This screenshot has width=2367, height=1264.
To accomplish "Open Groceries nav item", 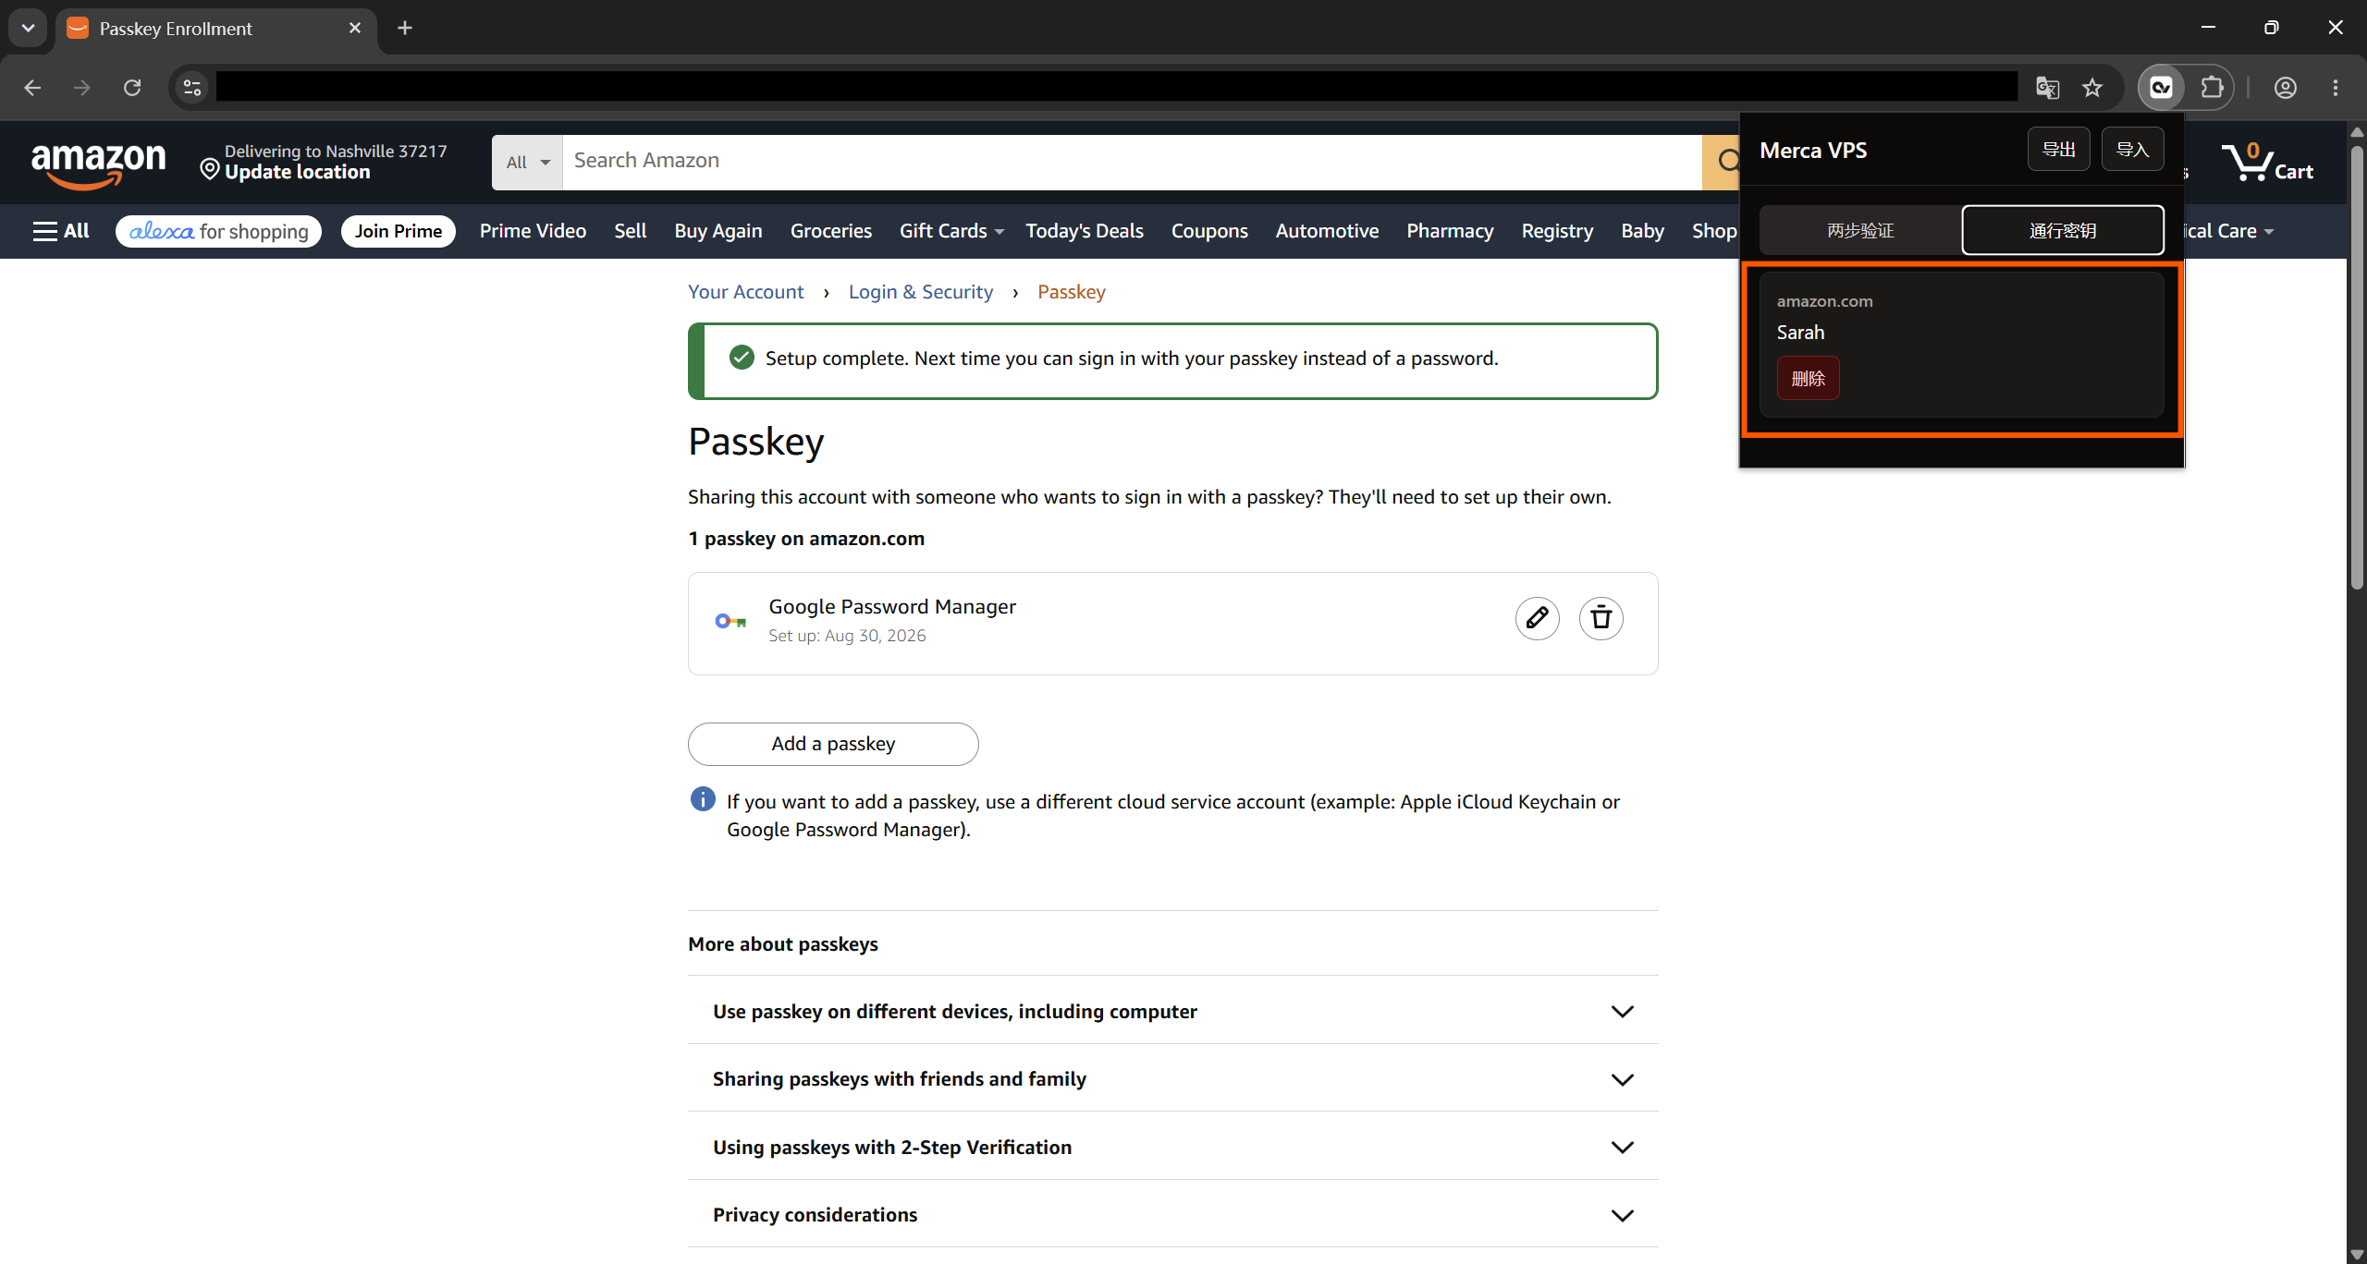I will (x=831, y=231).
